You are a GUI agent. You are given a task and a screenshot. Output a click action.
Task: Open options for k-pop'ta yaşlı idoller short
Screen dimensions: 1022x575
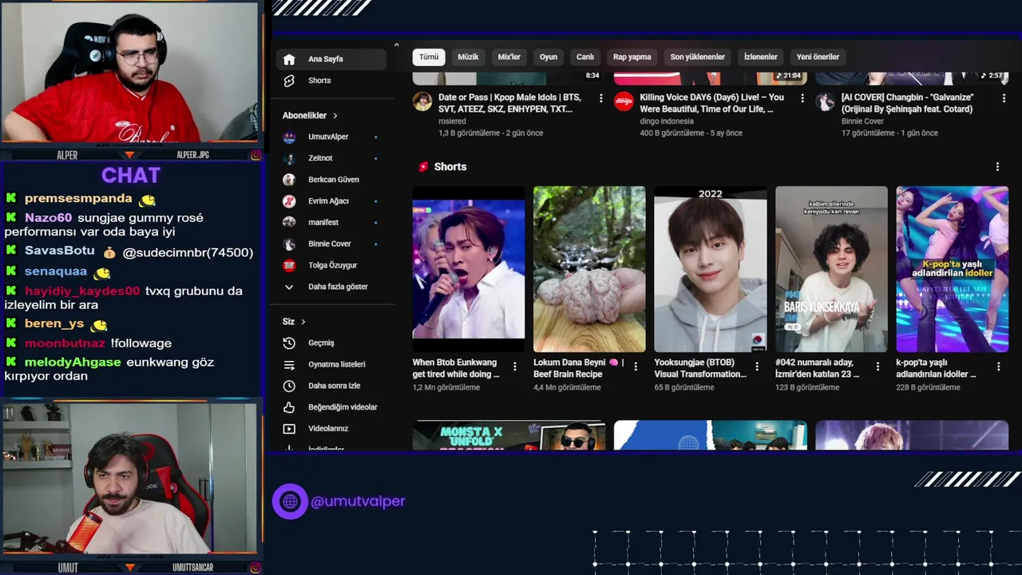coord(998,367)
